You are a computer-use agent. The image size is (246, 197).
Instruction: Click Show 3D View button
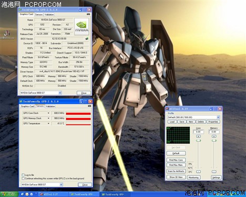[176, 177]
